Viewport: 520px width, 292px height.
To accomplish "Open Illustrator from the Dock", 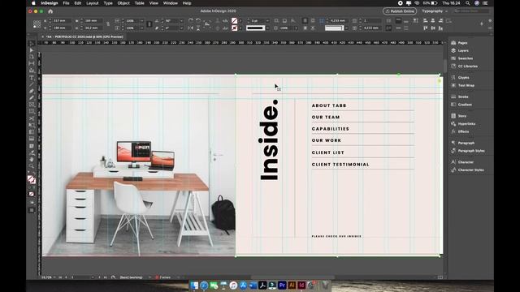I will (292, 285).
